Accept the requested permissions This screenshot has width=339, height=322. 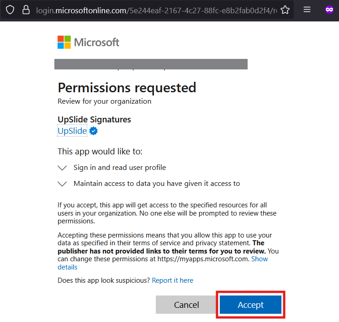[250, 305]
